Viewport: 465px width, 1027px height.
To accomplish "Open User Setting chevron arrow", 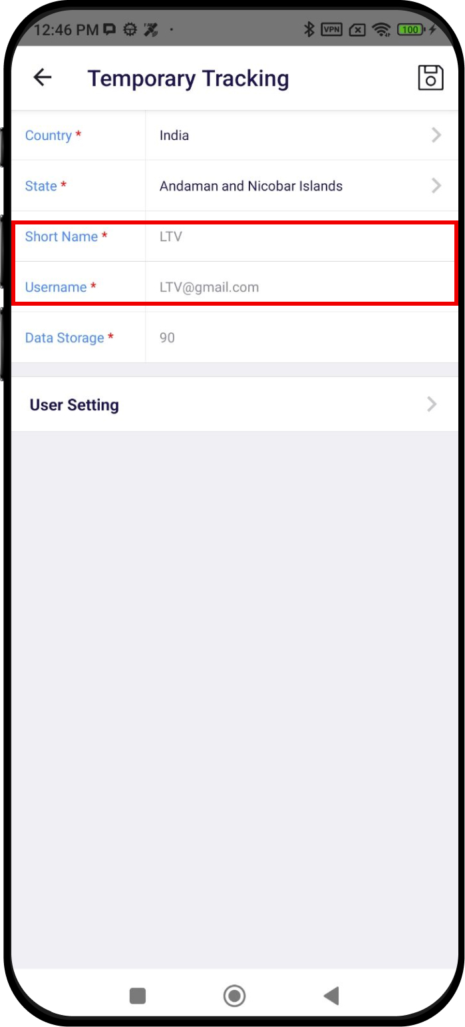I will (x=432, y=404).
